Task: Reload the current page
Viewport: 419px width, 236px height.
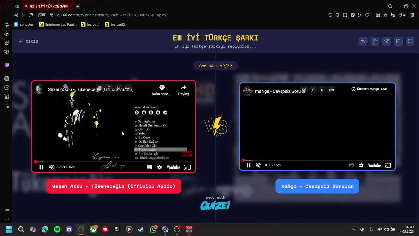Action: pos(31,15)
